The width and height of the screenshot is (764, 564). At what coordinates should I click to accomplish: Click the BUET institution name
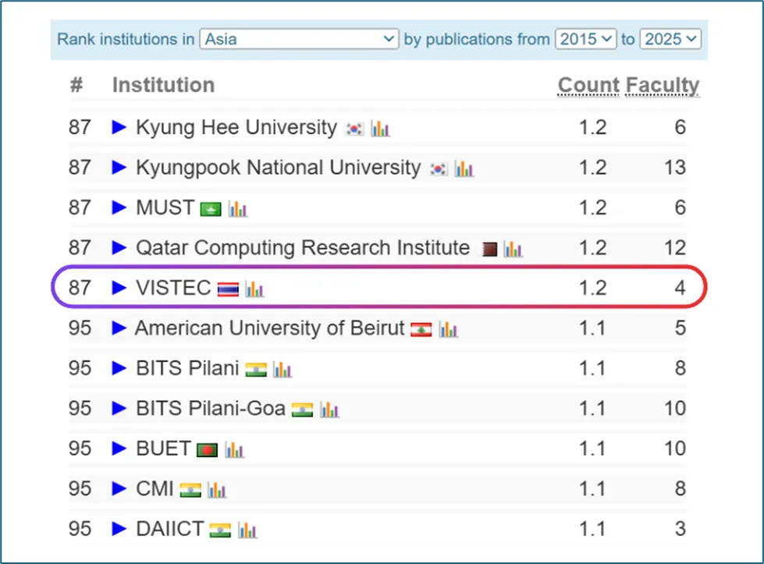click(x=163, y=449)
